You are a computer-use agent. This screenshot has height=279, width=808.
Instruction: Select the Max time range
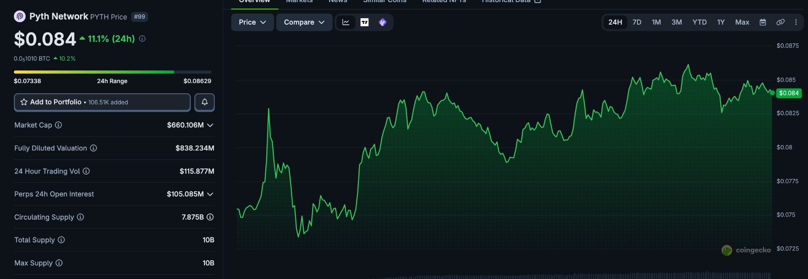point(742,22)
